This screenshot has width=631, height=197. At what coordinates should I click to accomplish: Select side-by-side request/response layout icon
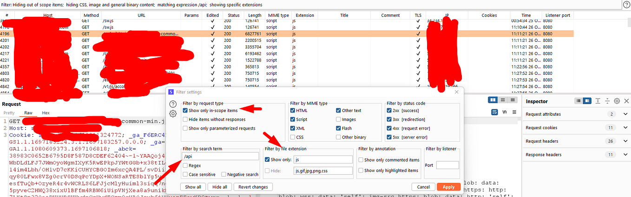click(494, 100)
